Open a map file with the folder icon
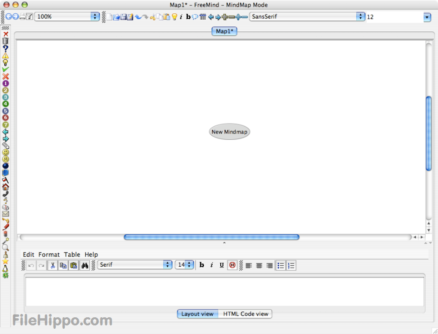The width and height of the screenshot is (438, 334). (116, 17)
